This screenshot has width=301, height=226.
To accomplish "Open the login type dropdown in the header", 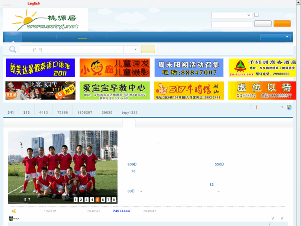I will (x=231, y=15).
